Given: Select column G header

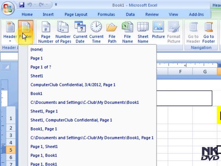Looking at the screenshot, I should (205, 71).
